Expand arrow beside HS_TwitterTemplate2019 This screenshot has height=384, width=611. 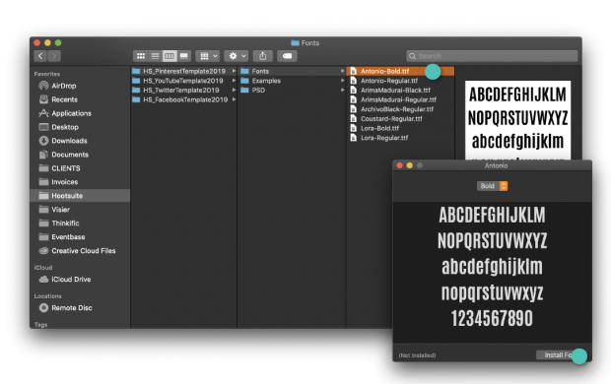pos(234,90)
